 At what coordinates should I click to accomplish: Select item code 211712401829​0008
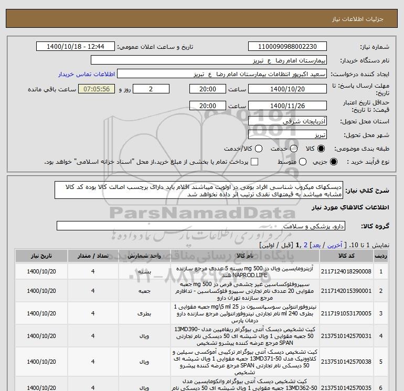coord(346,271)
